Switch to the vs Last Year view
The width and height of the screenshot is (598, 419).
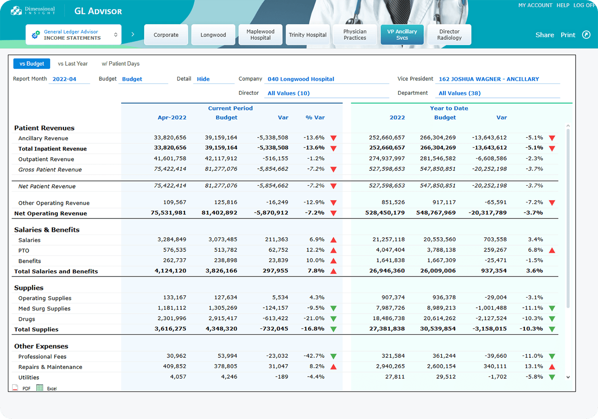pyautogui.click(x=73, y=64)
